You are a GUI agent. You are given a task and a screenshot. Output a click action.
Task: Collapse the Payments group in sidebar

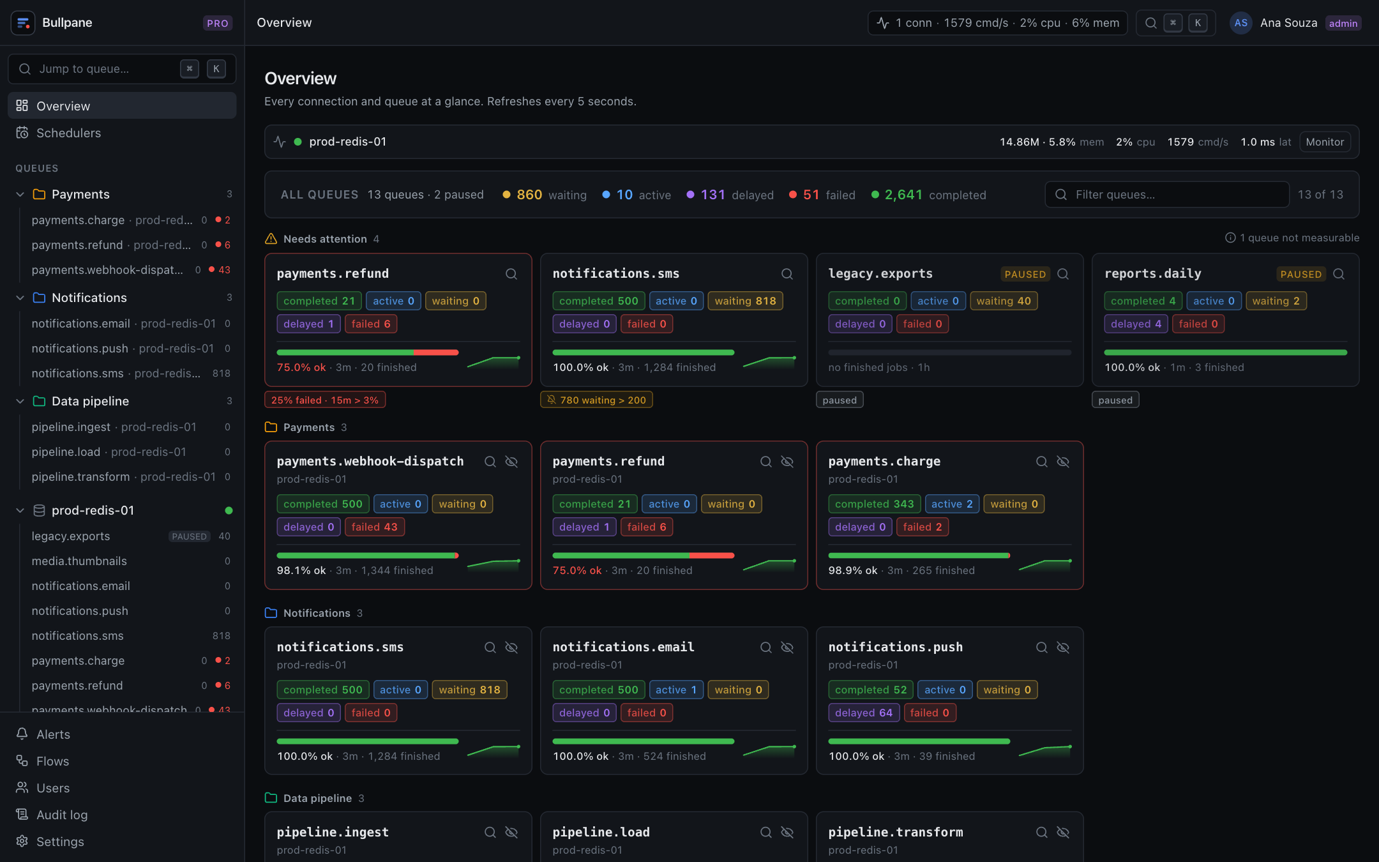pos(20,194)
